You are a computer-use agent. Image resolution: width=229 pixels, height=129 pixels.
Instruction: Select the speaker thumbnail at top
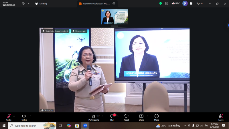(114, 17)
